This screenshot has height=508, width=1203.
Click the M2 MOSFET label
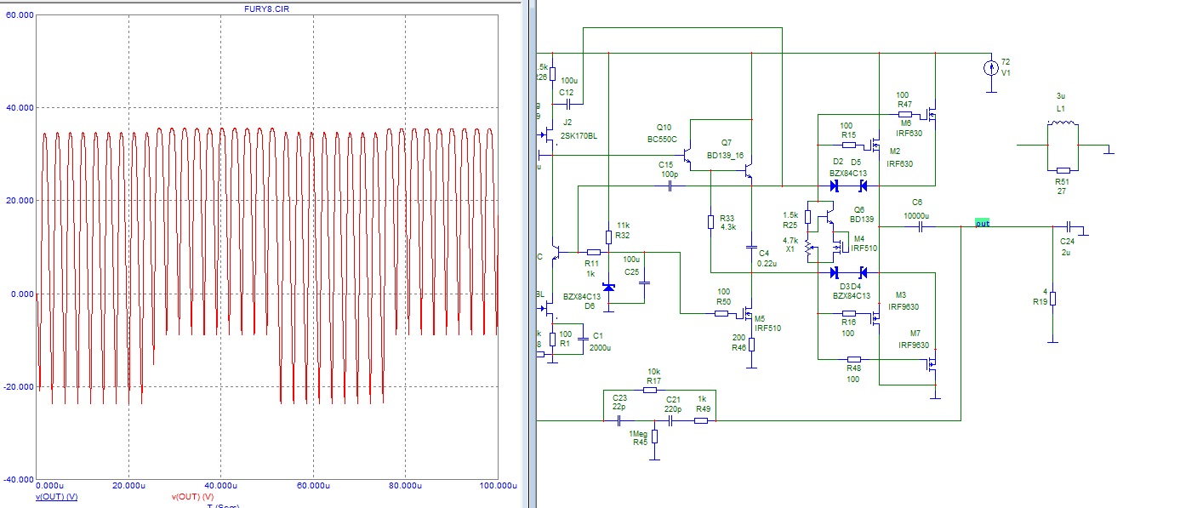tap(895, 152)
